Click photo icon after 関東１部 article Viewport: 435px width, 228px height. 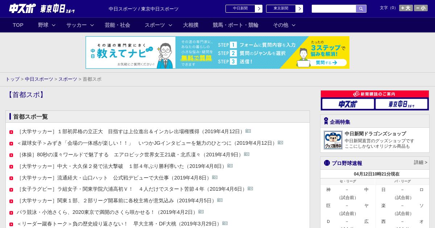tap(220, 200)
